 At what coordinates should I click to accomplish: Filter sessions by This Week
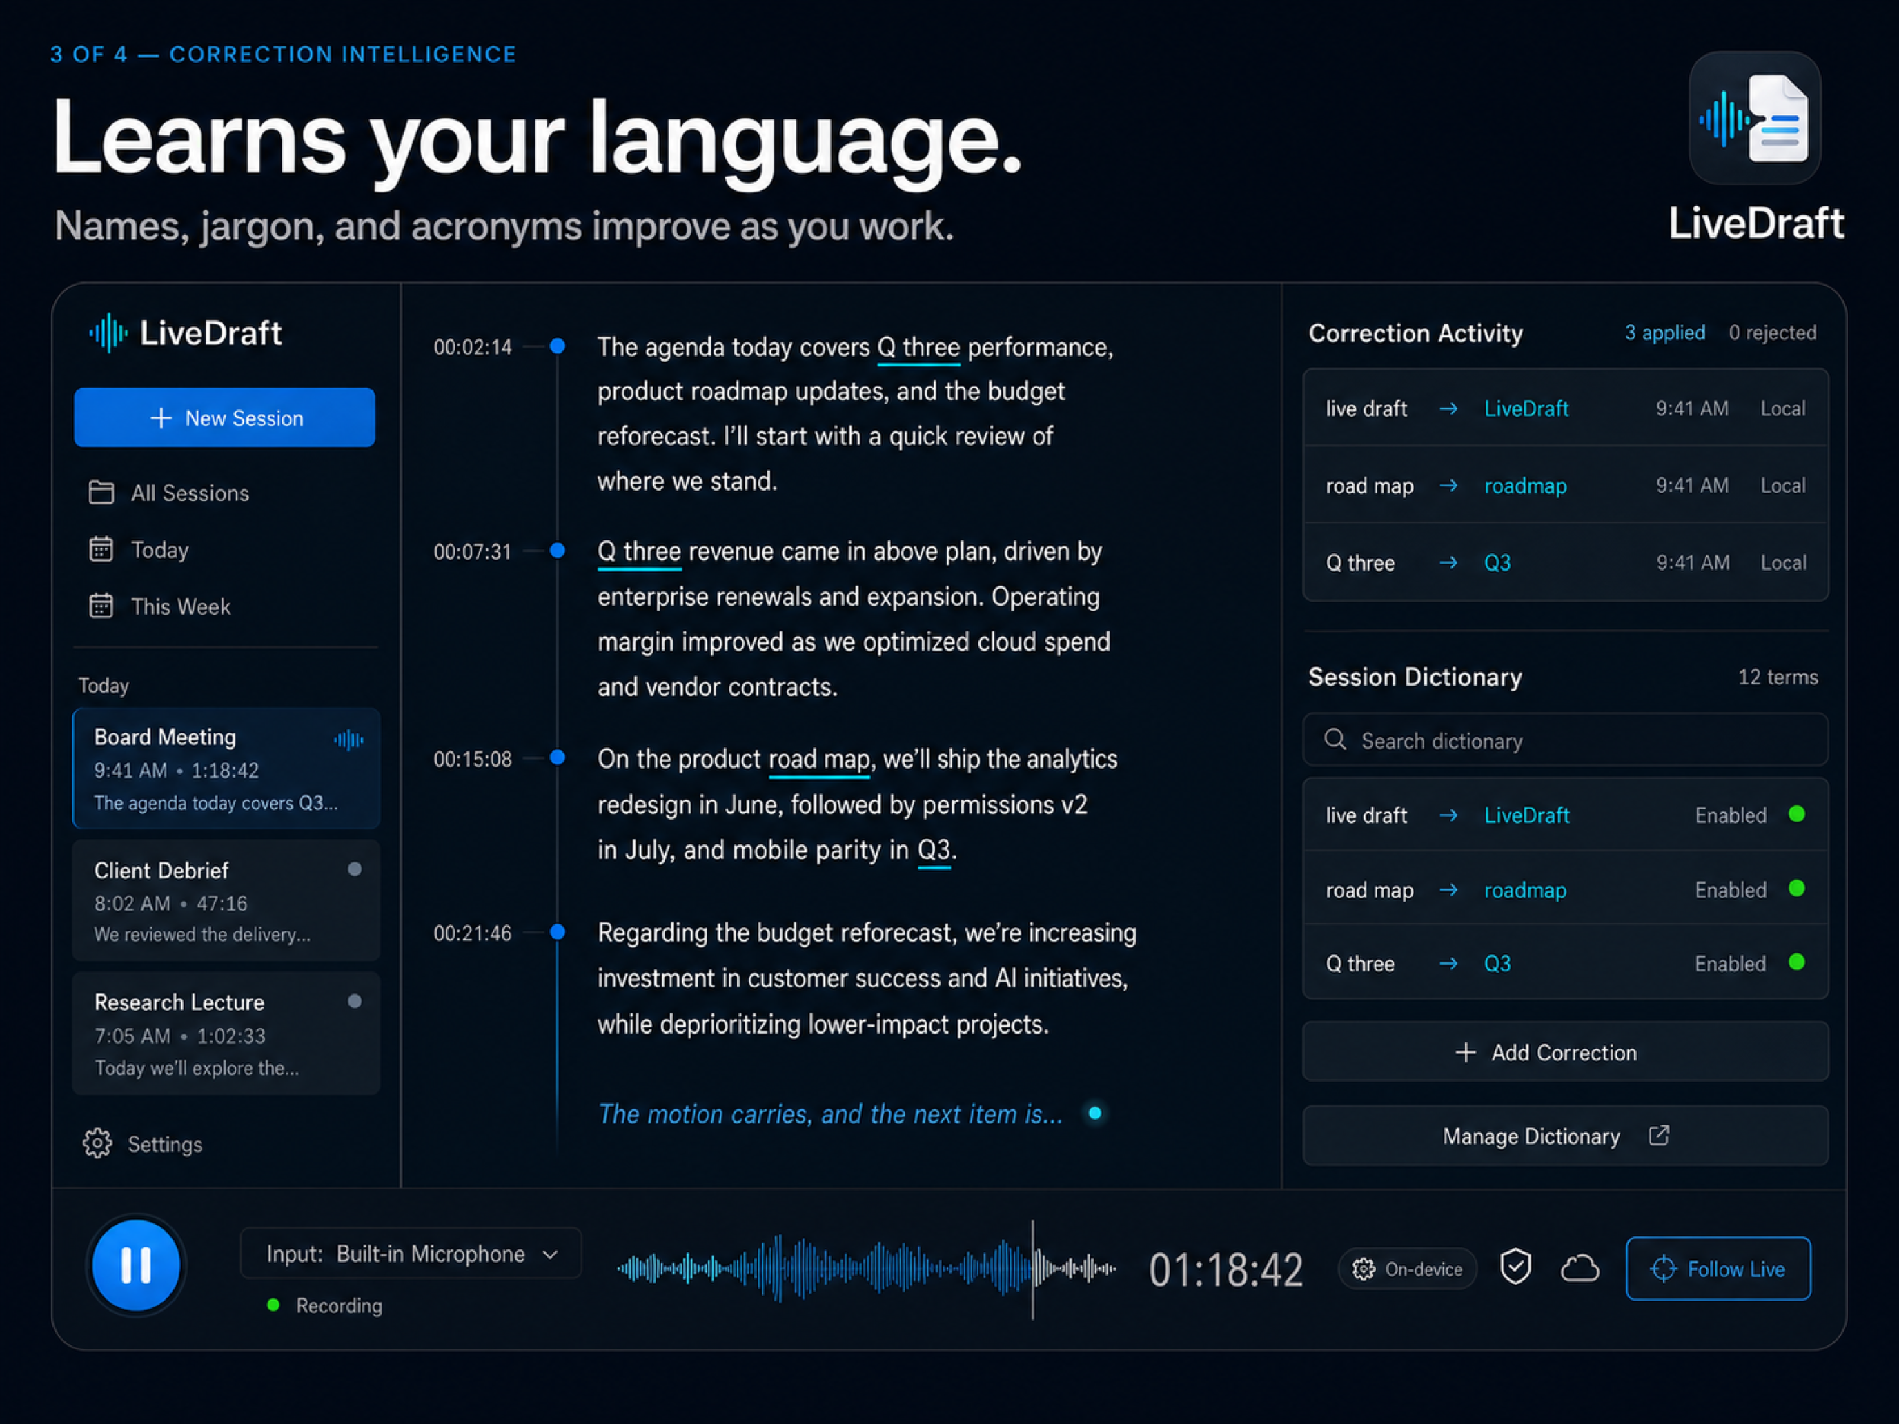[159, 606]
